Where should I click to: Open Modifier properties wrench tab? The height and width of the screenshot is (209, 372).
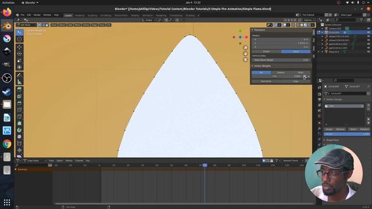click(319, 128)
